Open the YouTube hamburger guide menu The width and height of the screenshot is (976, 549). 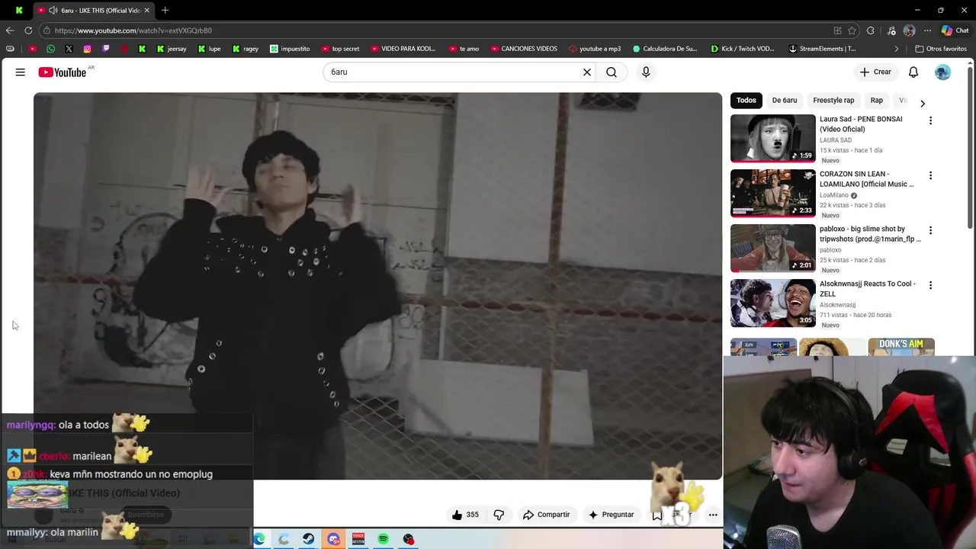pyautogui.click(x=21, y=72)
